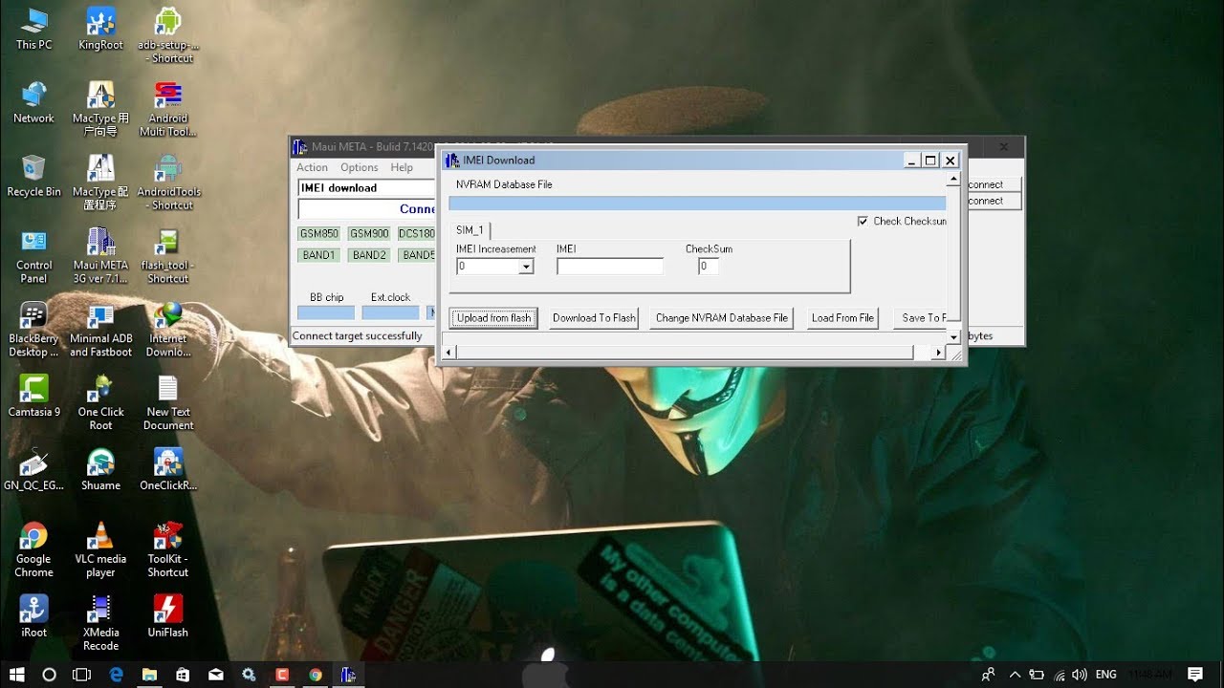Open the IMEI download function dropdown in Maui META
This screenshot has width=1224, height=688.
click(x=366, y=188)
